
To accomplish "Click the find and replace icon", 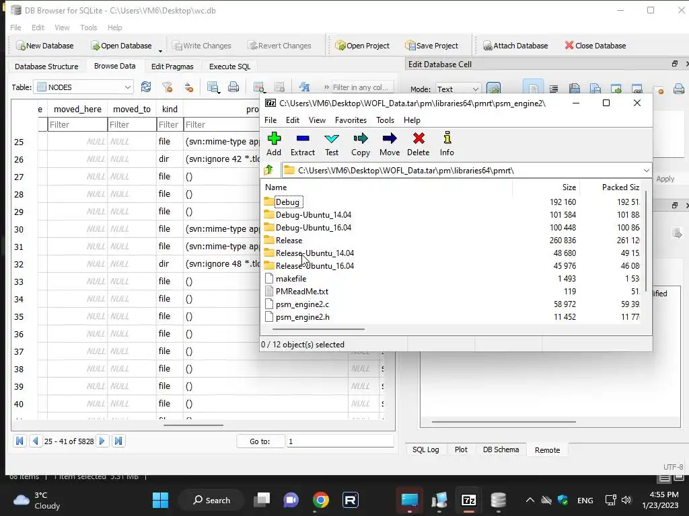I will point(304,87).
